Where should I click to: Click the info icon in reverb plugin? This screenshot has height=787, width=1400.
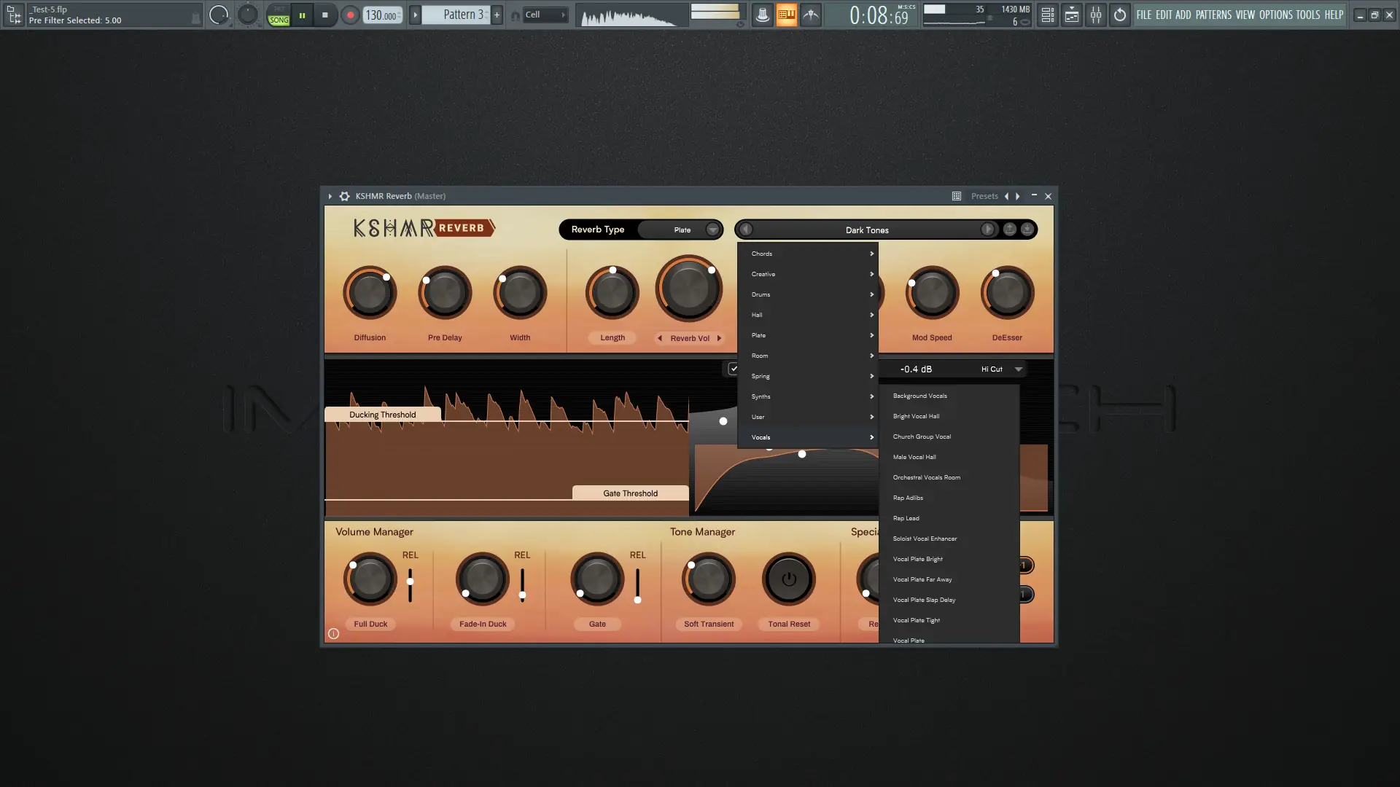333,634
